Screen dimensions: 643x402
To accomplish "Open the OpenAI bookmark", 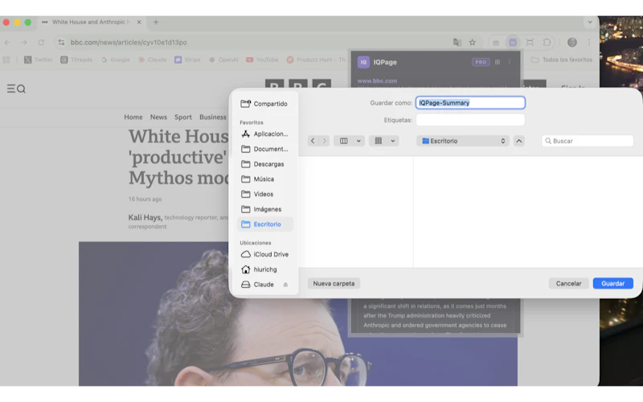I will click(223, 59).
